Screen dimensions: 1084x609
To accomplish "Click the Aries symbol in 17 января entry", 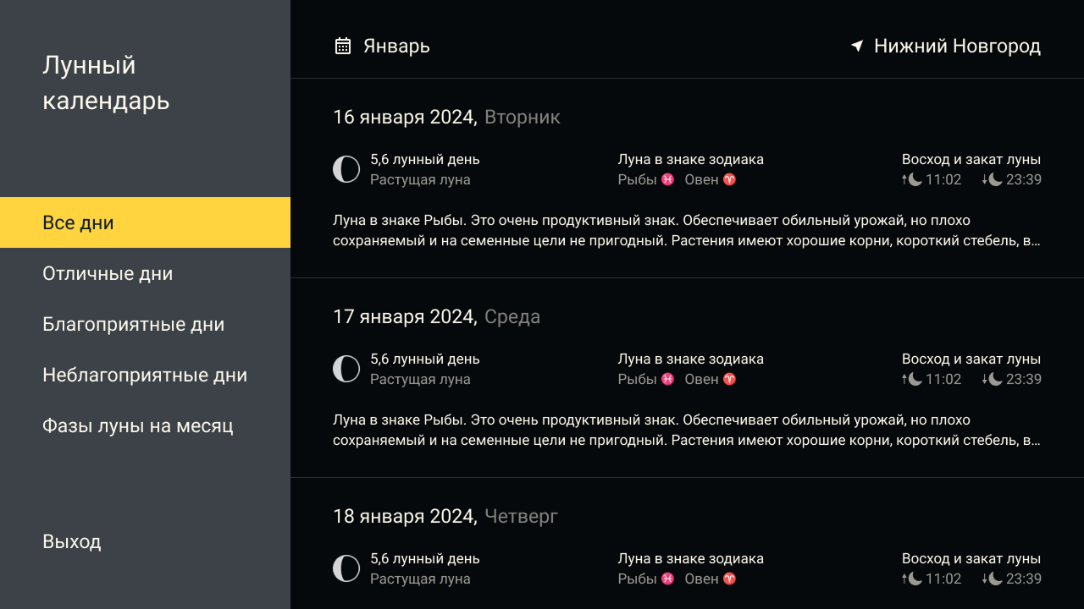I will 729,379.
